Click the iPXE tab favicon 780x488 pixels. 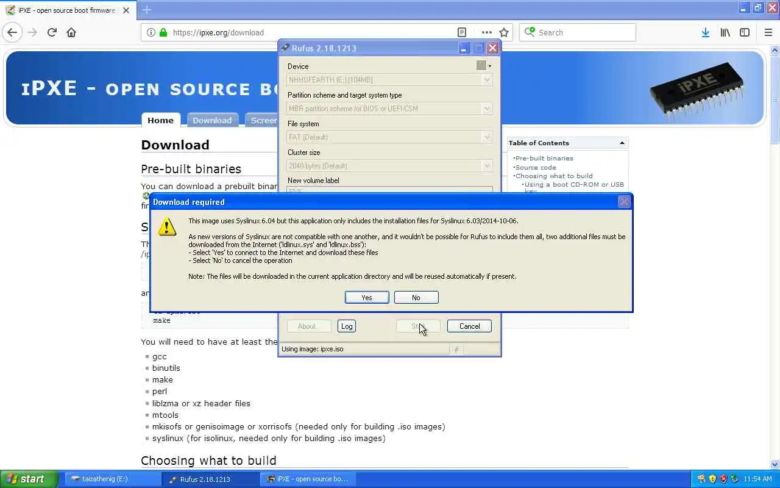pyautogui.click(x=10, y=10)
